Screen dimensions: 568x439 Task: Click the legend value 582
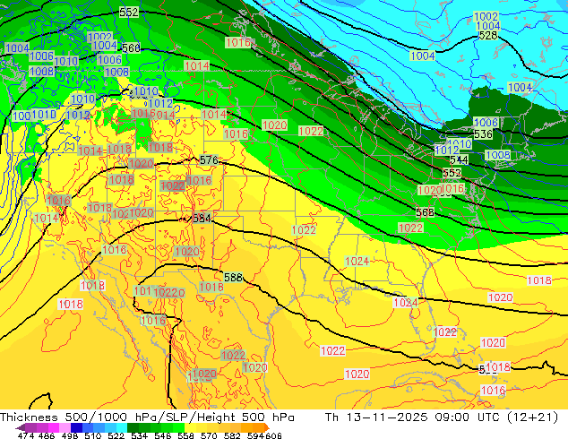click(x=232, y=435)
